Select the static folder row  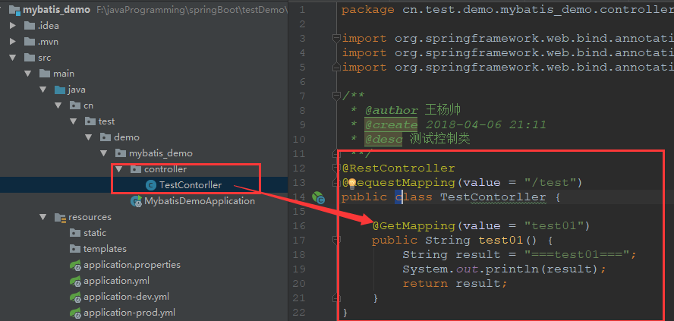coord(144,233)
